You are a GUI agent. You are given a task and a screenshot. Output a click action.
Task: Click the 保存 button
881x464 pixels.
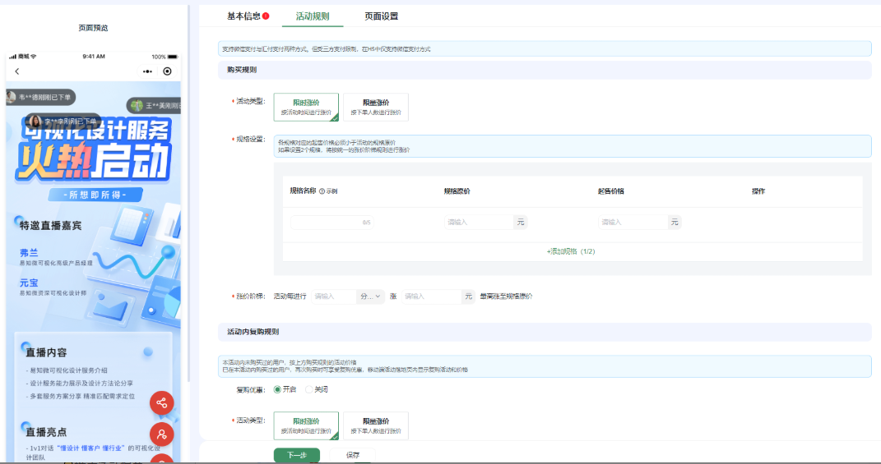click(352, 455)
